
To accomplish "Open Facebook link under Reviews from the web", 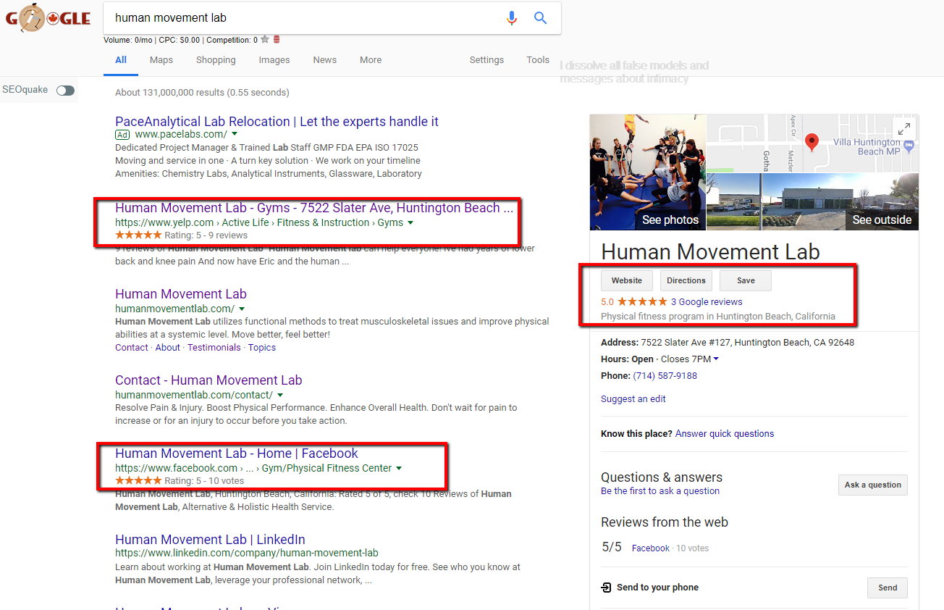I will 651,548.
